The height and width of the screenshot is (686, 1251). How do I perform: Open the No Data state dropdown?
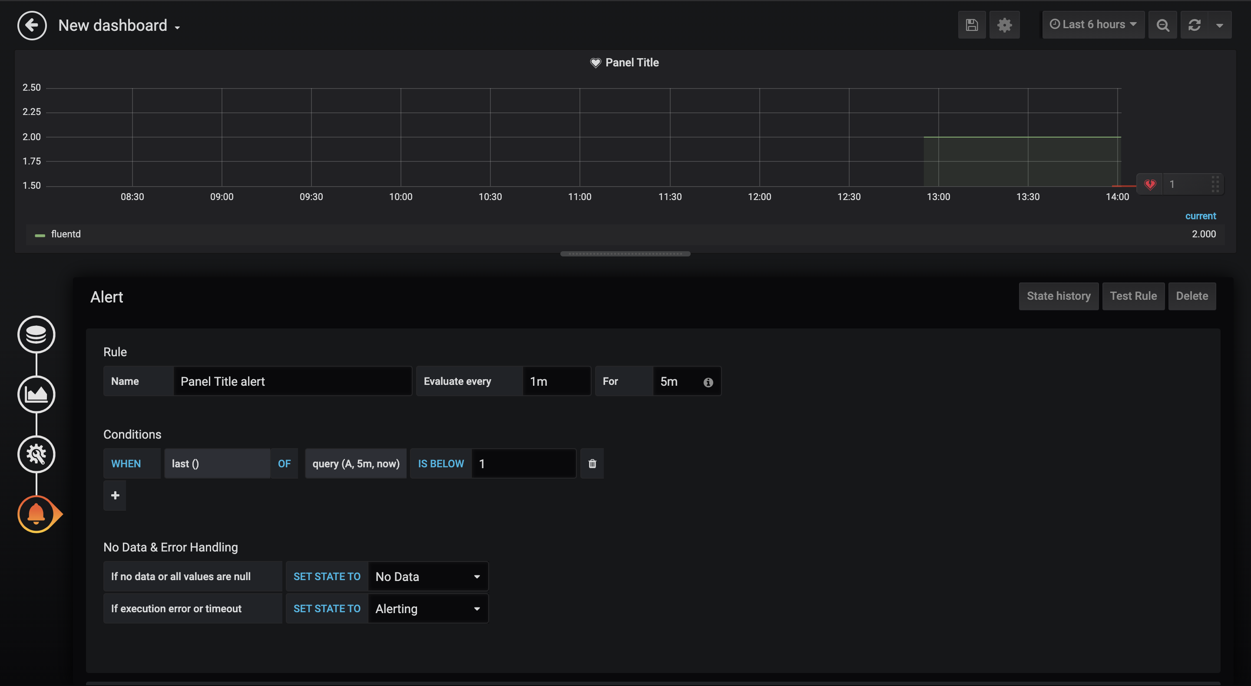428,576
